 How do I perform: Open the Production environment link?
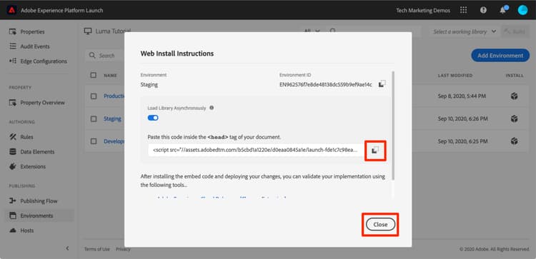coord(114,96)
